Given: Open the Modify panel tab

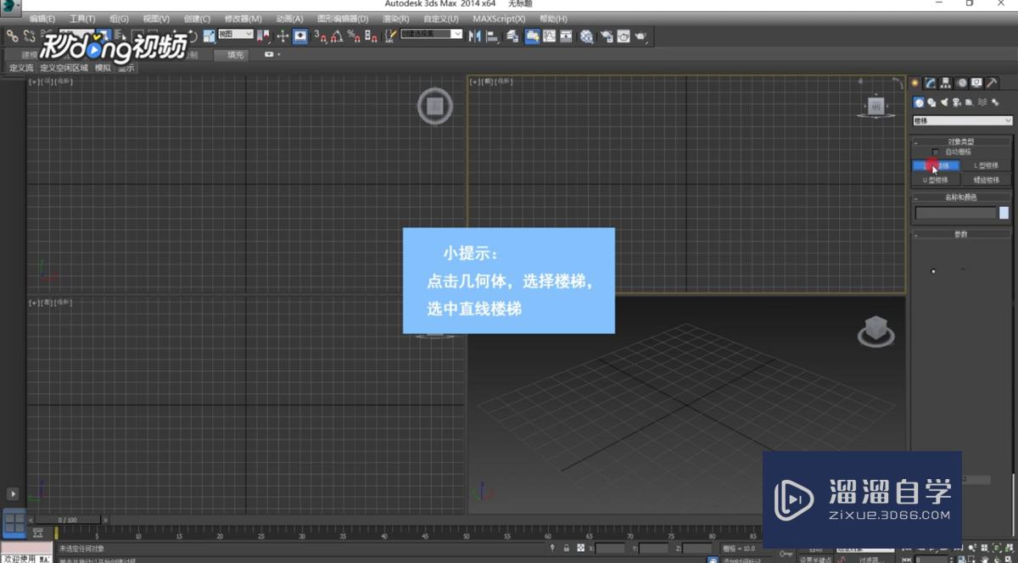Looking at the screenshot, I should [931, 82].
